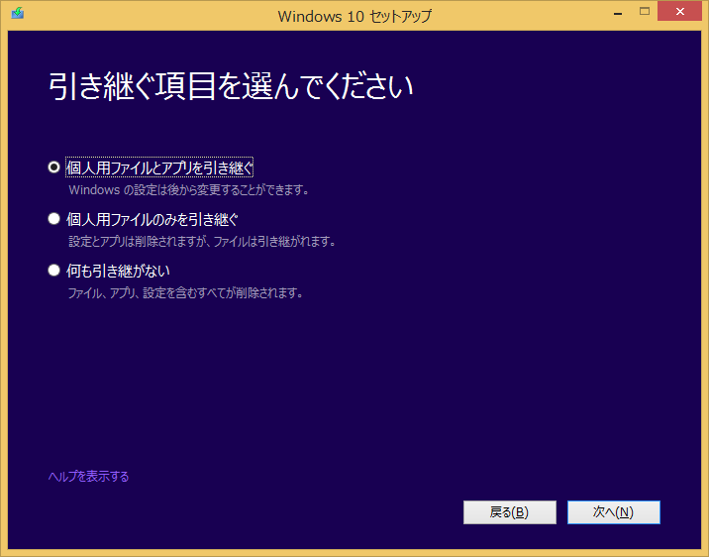709x557 pixels.
Task: Click text Windows の設定は後から変更することができます。
Action: click(189, 190)
